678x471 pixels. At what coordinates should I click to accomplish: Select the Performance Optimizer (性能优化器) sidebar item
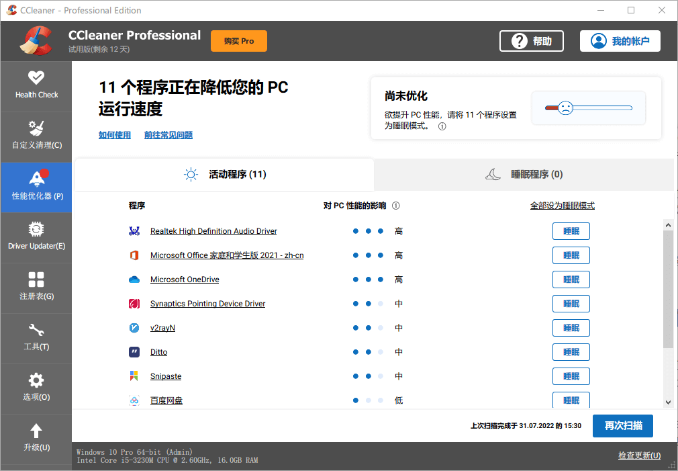pyautogui.click(x=36, y=187)
